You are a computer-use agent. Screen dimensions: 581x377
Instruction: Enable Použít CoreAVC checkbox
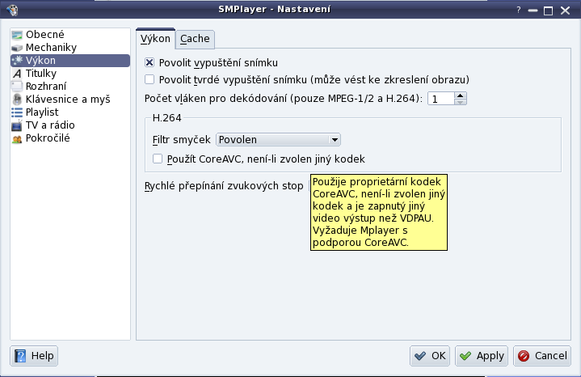158,159
